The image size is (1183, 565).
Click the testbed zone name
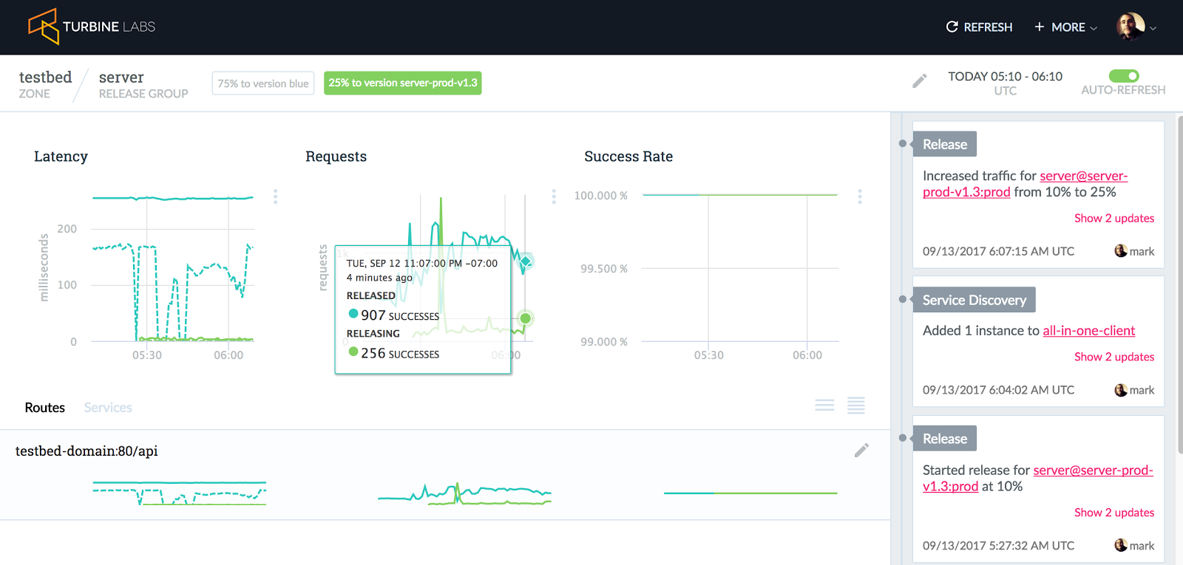[45, 77]
